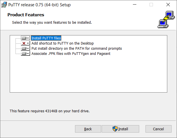Click the drive icon beside Associate .PPK files

click(24, 53)
